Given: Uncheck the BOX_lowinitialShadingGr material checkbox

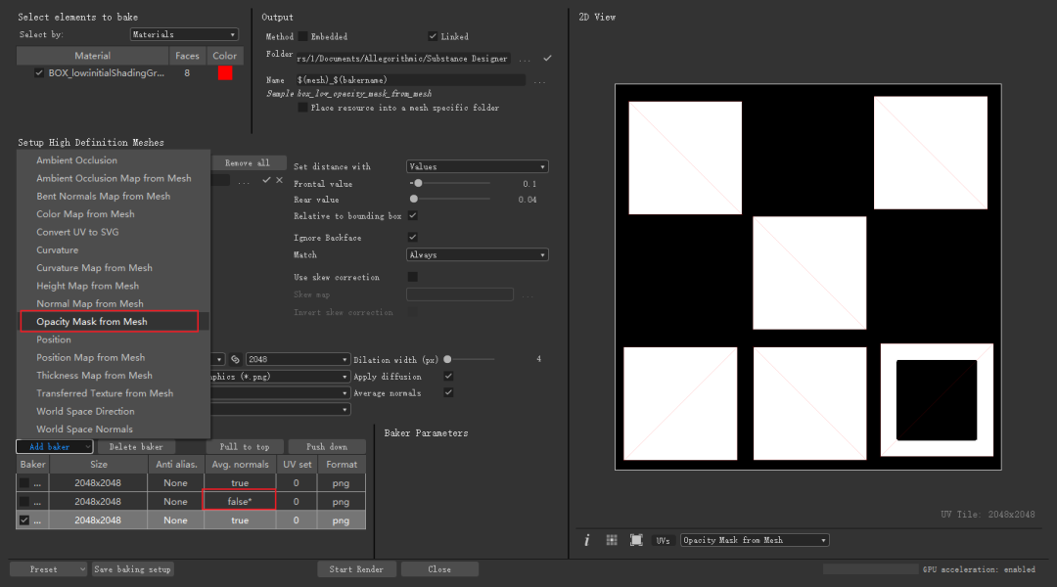Looking at the screenshot, I should pyautogui.click(x=39, y=72).
